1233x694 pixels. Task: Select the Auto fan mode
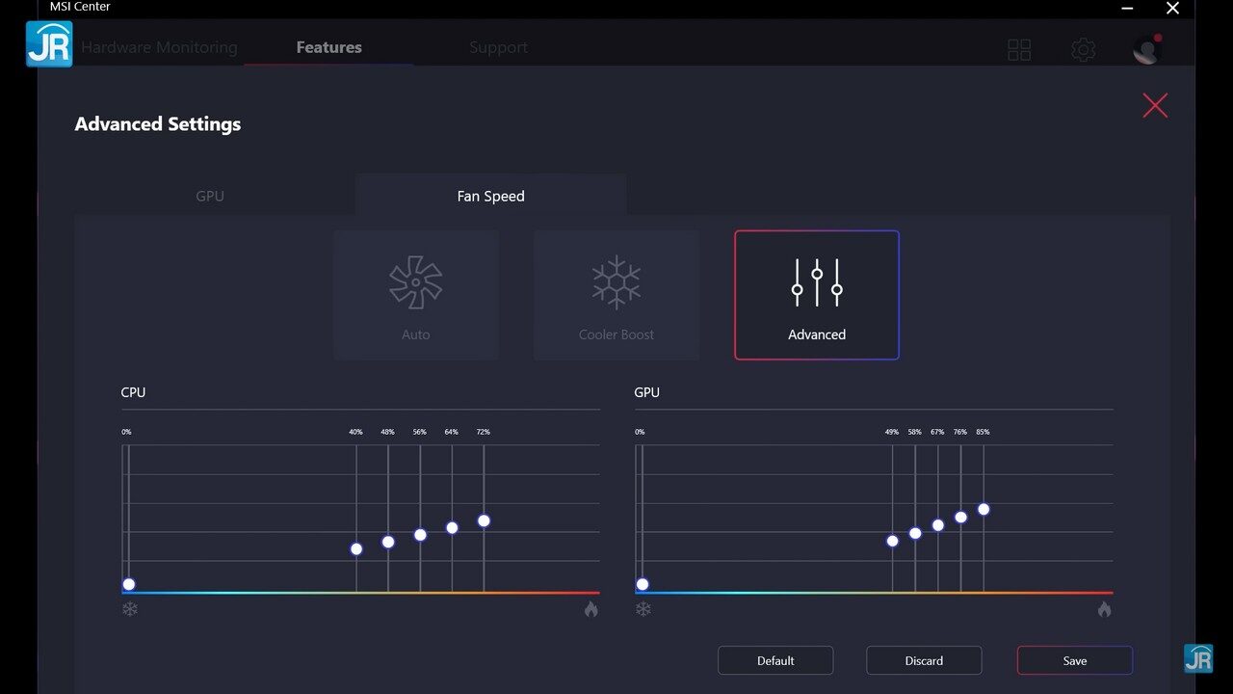(x=416, y=295)
